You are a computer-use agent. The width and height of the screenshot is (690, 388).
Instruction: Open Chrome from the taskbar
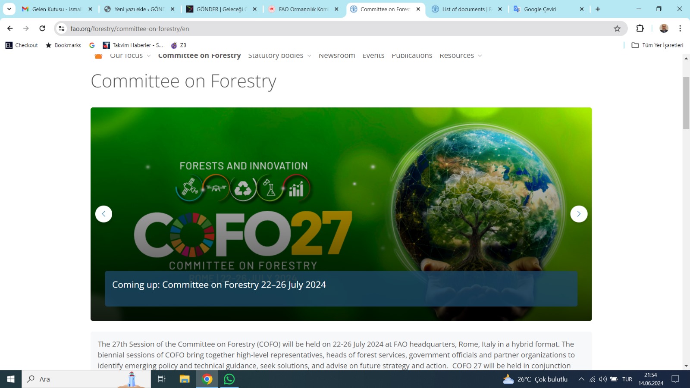pyautogui.click(x=207, y=379)
